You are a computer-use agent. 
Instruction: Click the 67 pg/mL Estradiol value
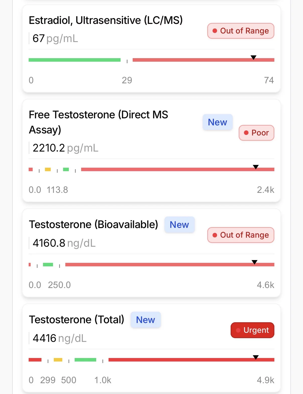coord(55,39)
